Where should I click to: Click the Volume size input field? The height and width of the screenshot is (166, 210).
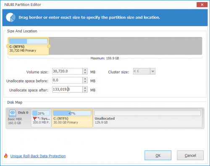pos(67,71)
